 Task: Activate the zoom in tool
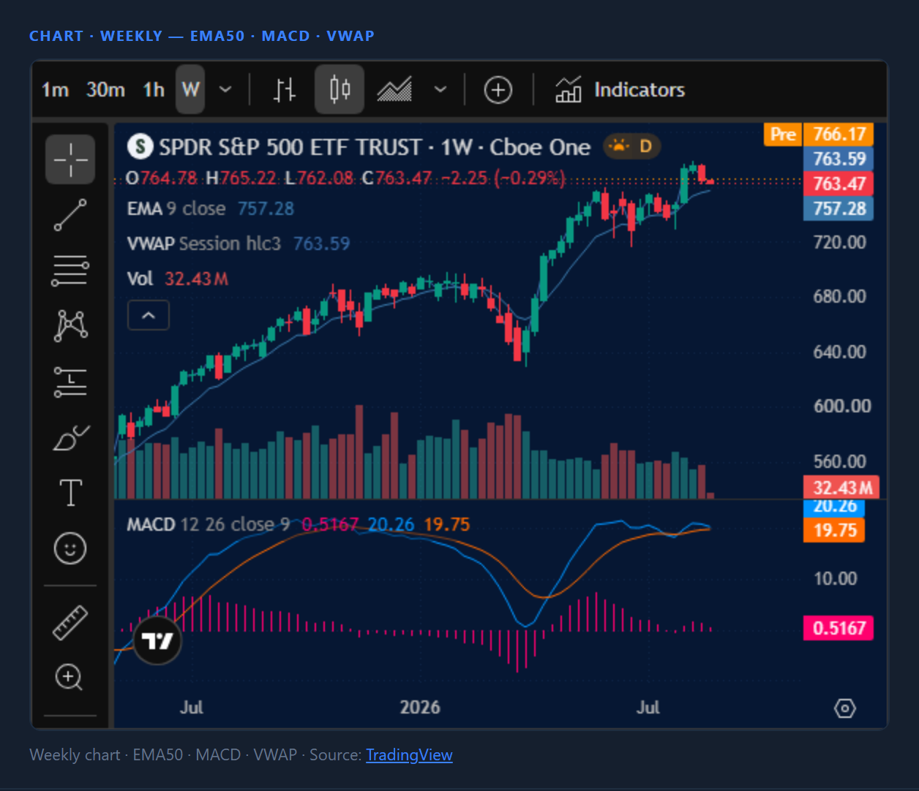coord(69,678)
